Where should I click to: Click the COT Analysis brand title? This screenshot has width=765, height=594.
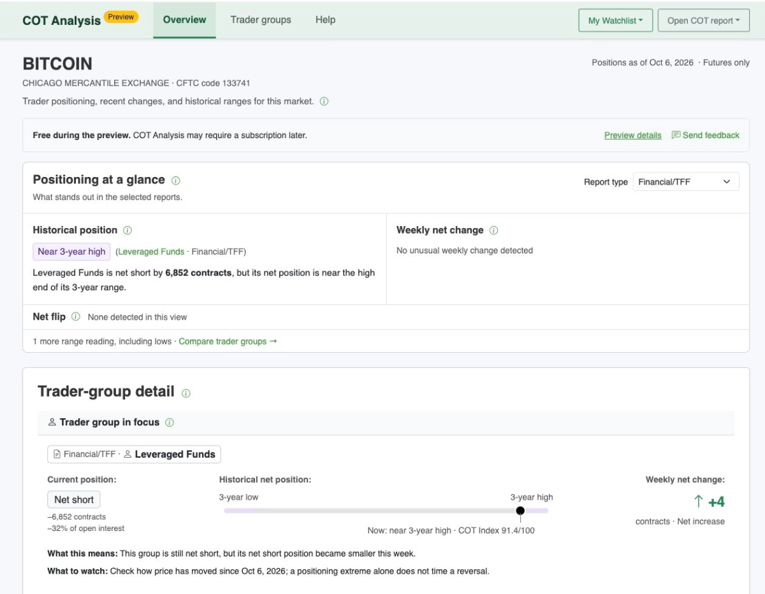[x=61, y=20]
